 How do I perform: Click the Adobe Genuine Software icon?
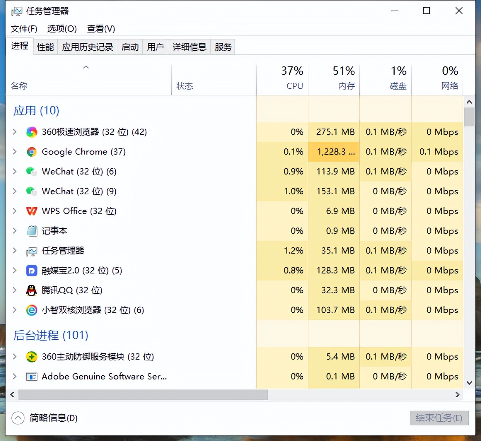[x=31, y=376]
